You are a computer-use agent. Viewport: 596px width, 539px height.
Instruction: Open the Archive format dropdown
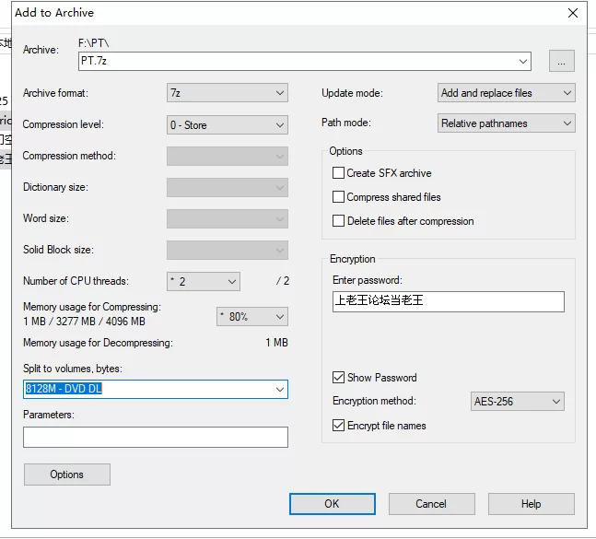(227, 93)
